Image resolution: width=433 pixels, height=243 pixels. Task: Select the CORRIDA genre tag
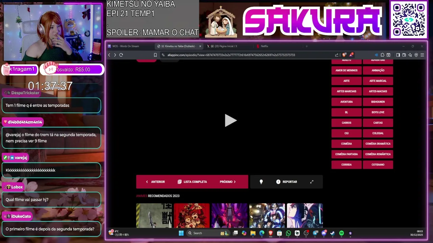[x=346, y=165]
